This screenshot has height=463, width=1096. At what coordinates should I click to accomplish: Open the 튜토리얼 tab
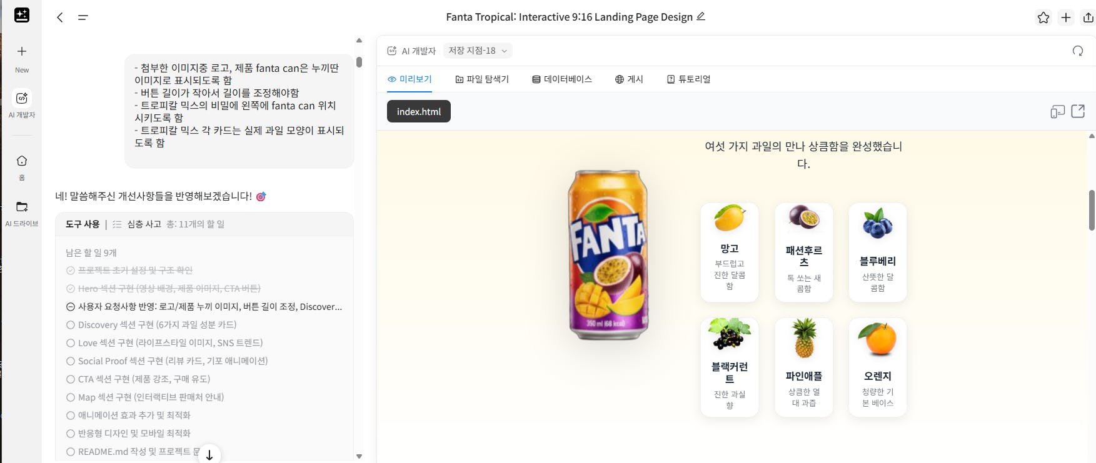[688, 79]
